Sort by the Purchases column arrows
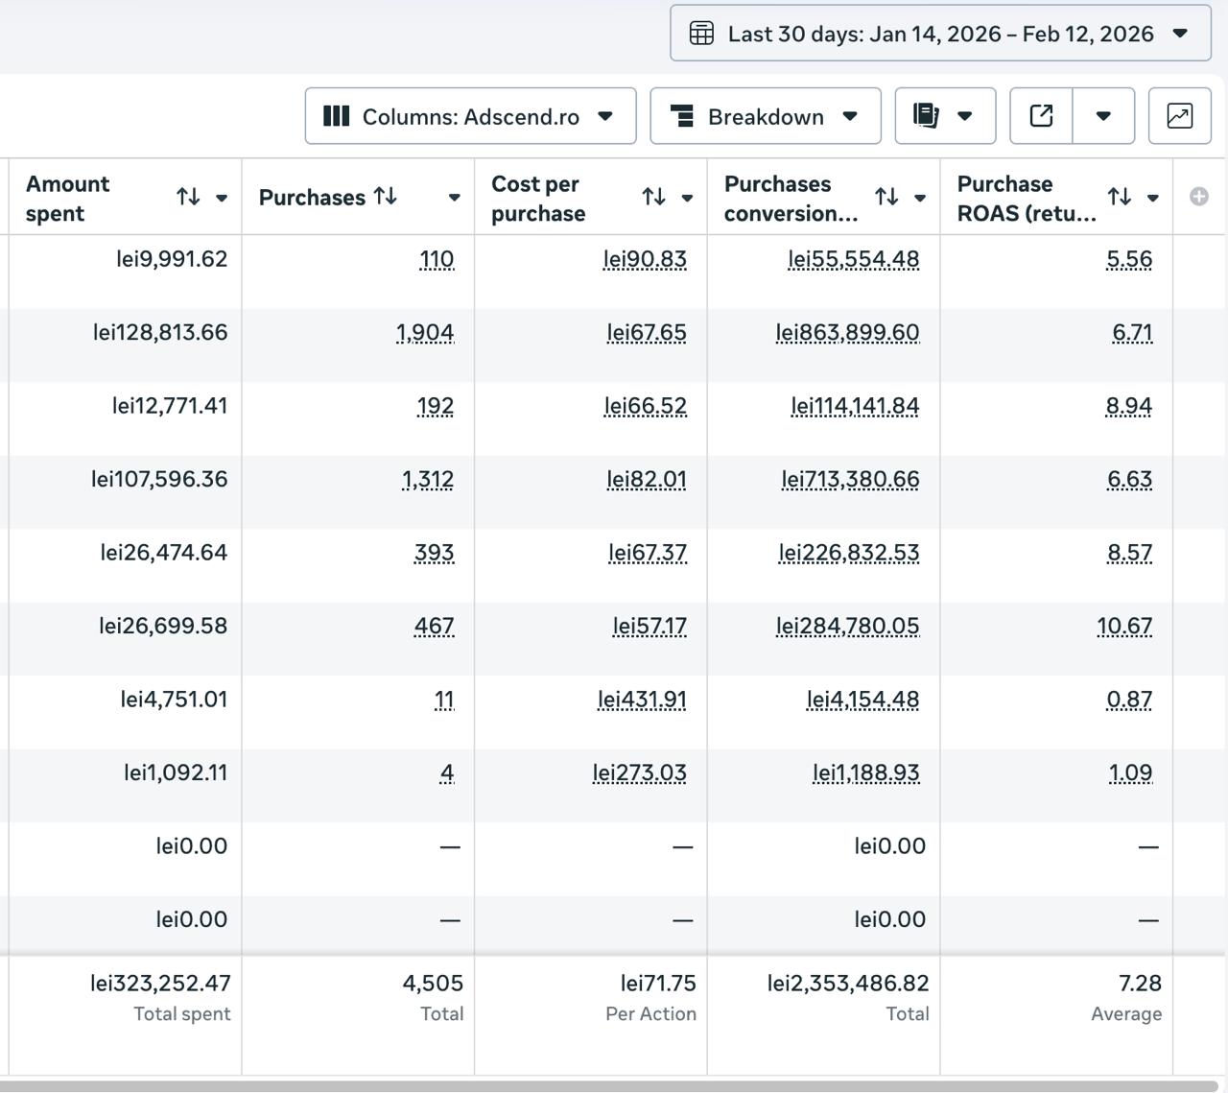The image size is (1228, 1093). click(385, 197)
